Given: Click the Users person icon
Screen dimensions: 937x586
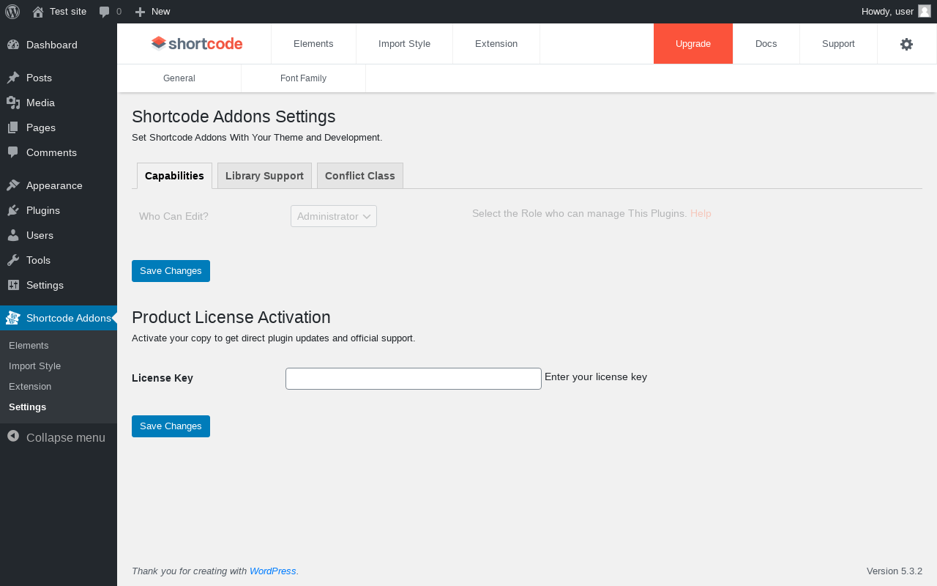Looking at the screenshot, I should [x=13, y=235].
